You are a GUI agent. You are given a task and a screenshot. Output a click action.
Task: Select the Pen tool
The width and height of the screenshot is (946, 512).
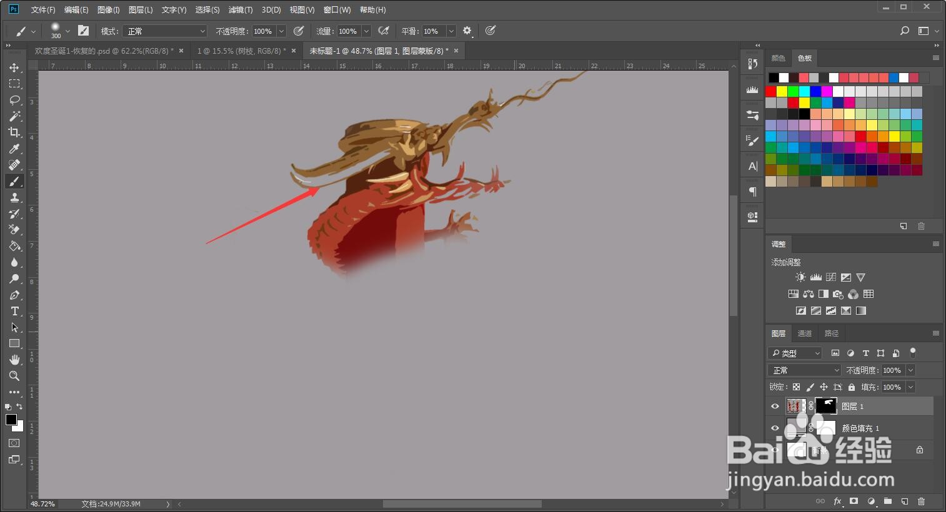coord(14,295)
